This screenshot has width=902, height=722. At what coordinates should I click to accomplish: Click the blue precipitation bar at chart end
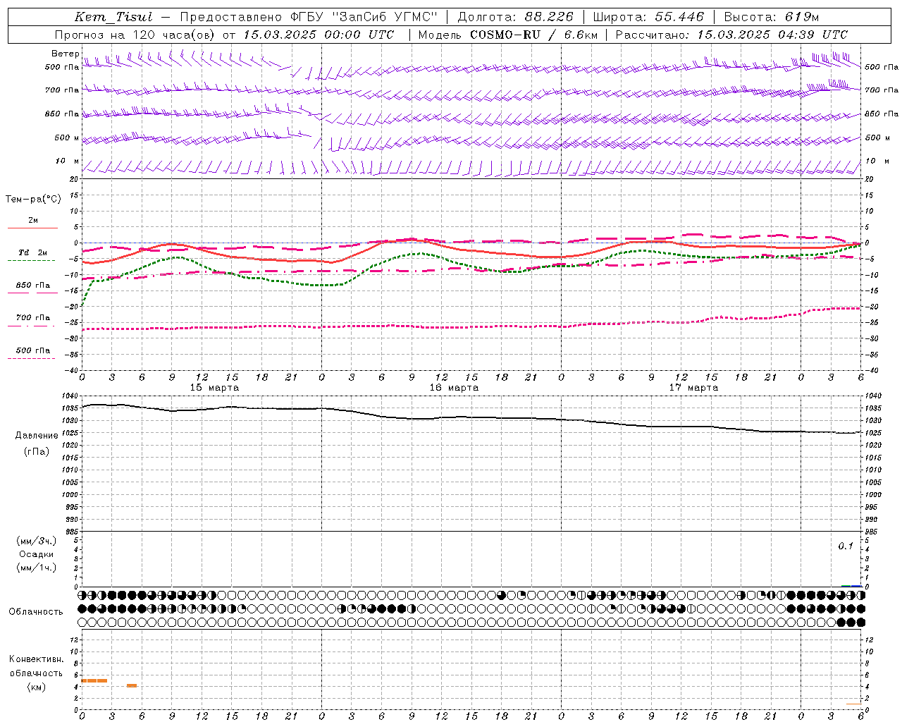pyautogui.click(x=857, y=586)
